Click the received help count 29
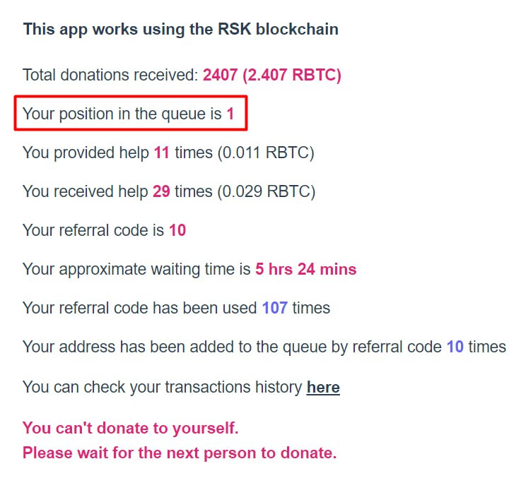The height and width of the screenshot is (483, 521). coord(161,191)
